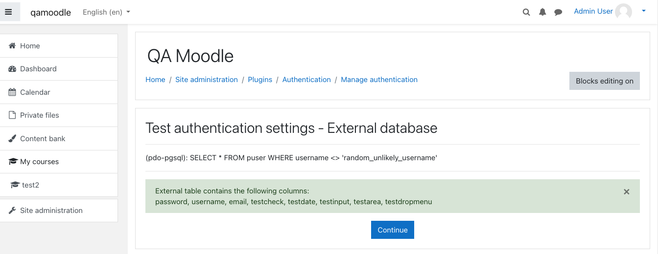Expand the English (en) language dropdown
Screen dimensions: 658x254
[x=106, y=12]
